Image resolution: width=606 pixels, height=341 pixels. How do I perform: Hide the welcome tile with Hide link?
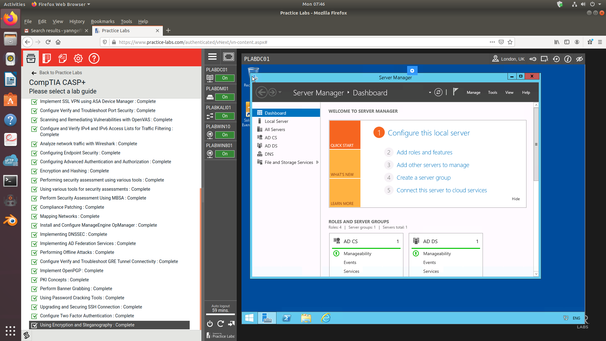(515, 199)
